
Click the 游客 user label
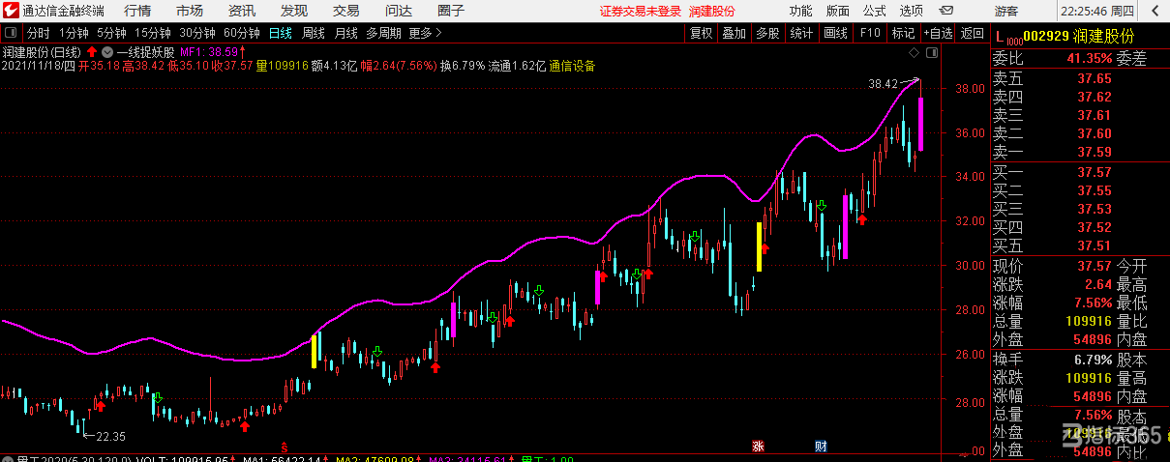[1006, 12]
